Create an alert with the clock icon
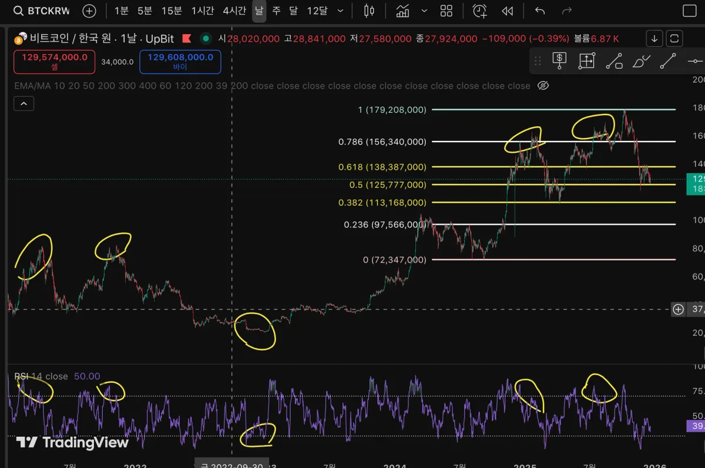705x468 pixels. pos(480,11)
